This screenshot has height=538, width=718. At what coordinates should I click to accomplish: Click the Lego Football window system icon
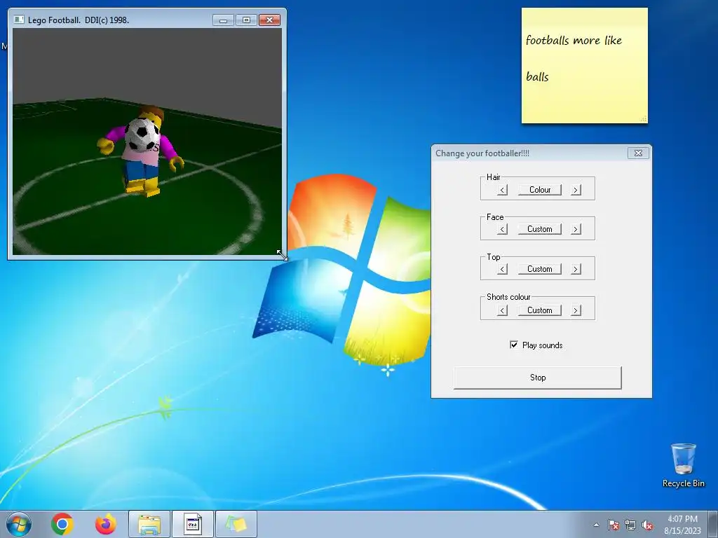[x=19, y=20]
